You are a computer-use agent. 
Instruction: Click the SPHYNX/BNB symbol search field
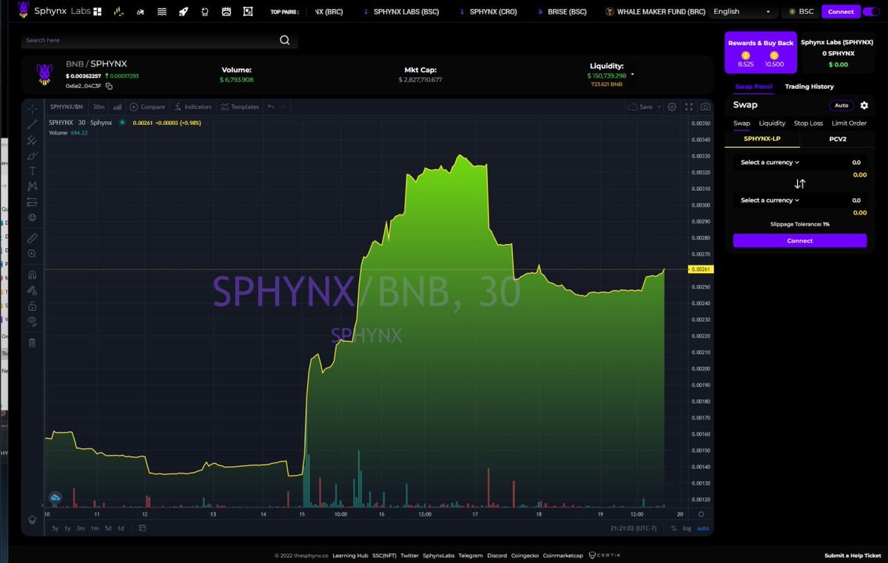66,107
